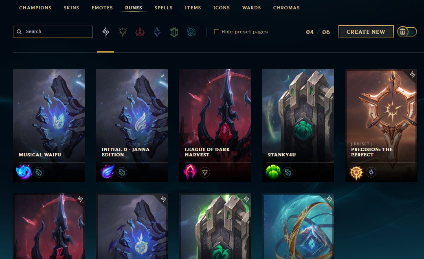Open the Spells tab
Viewport: 424px width, 259px height.
tap(163, 8)
